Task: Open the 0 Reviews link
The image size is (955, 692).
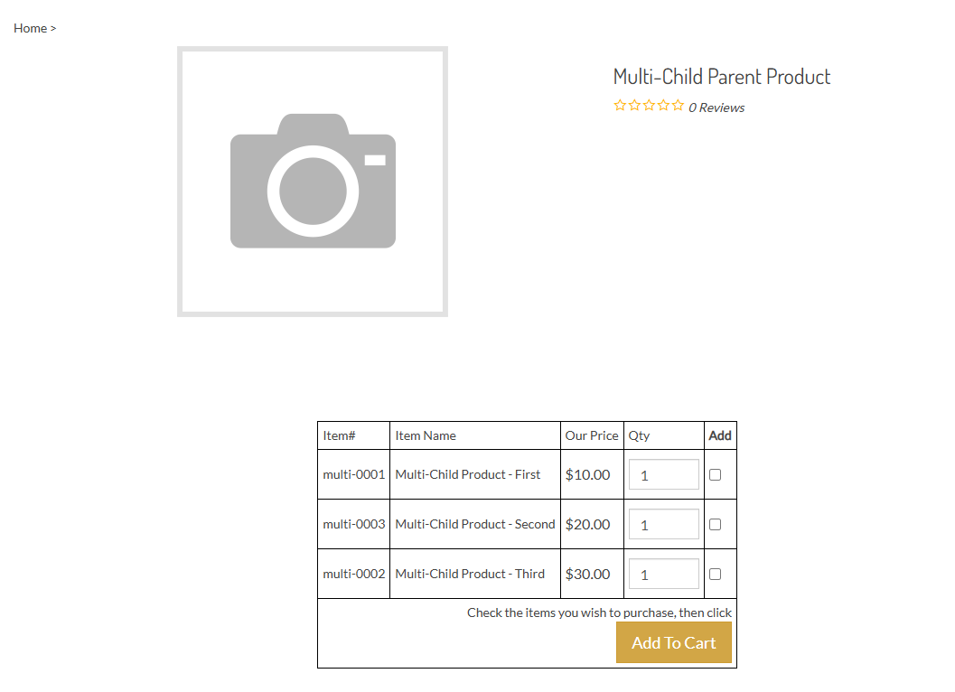Action: tap(716, 107)
